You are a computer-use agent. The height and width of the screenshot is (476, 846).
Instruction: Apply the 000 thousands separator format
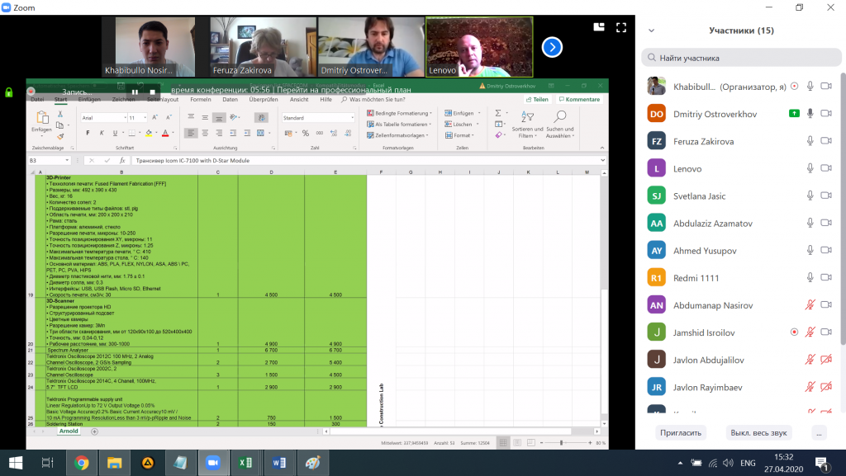coord(320,133)
